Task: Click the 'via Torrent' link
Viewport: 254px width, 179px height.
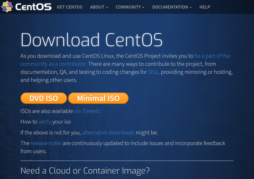Action: 87,111
